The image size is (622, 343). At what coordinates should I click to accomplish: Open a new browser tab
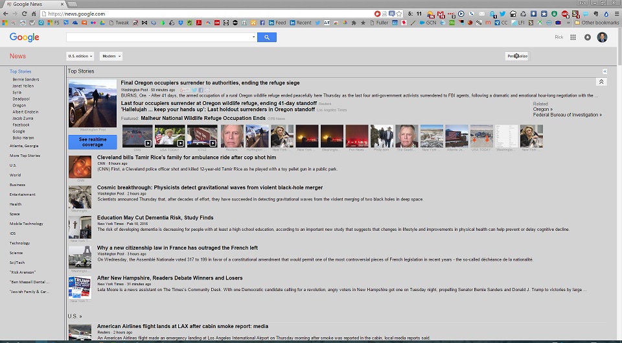[72, 4]
